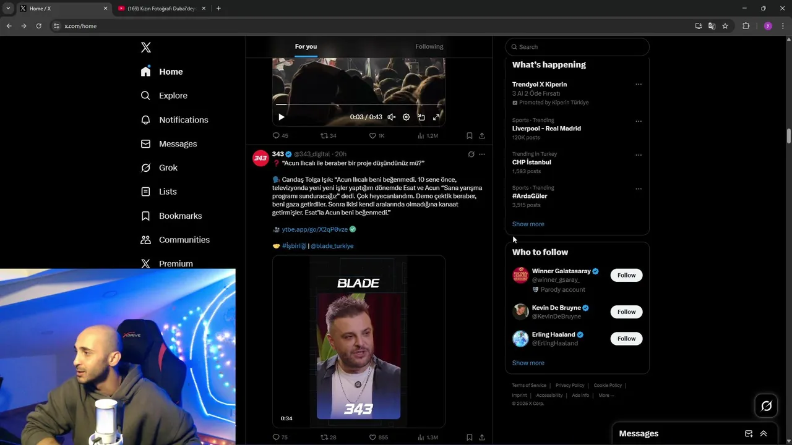792x445 pixels.
Task: Open ytbe.app/go/X2qP0vze link
Action: [x=315, y=229]
